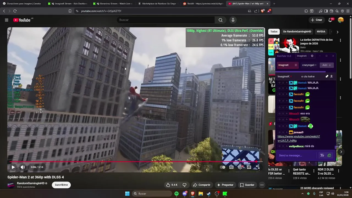
Task: Select the De RandomGamingInHD filter chip
Action: coord(297,32)
